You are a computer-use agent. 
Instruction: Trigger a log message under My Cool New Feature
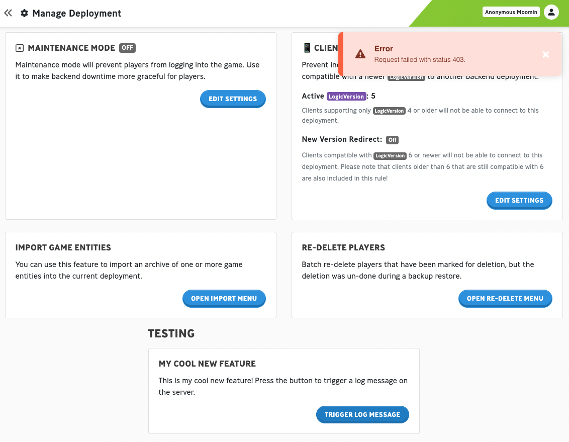tap(362, 414)
